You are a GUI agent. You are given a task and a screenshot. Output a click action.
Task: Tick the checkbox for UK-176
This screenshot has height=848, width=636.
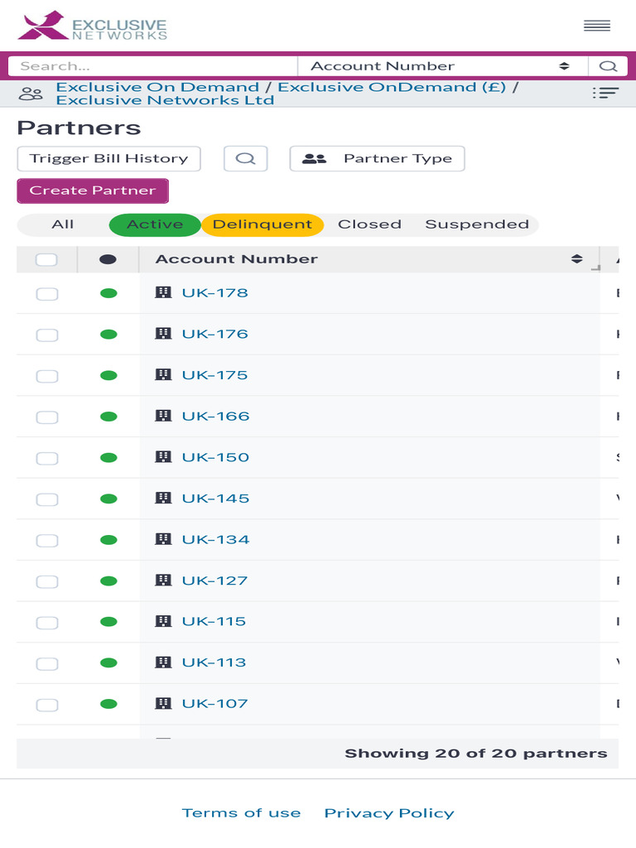[47, 335]
